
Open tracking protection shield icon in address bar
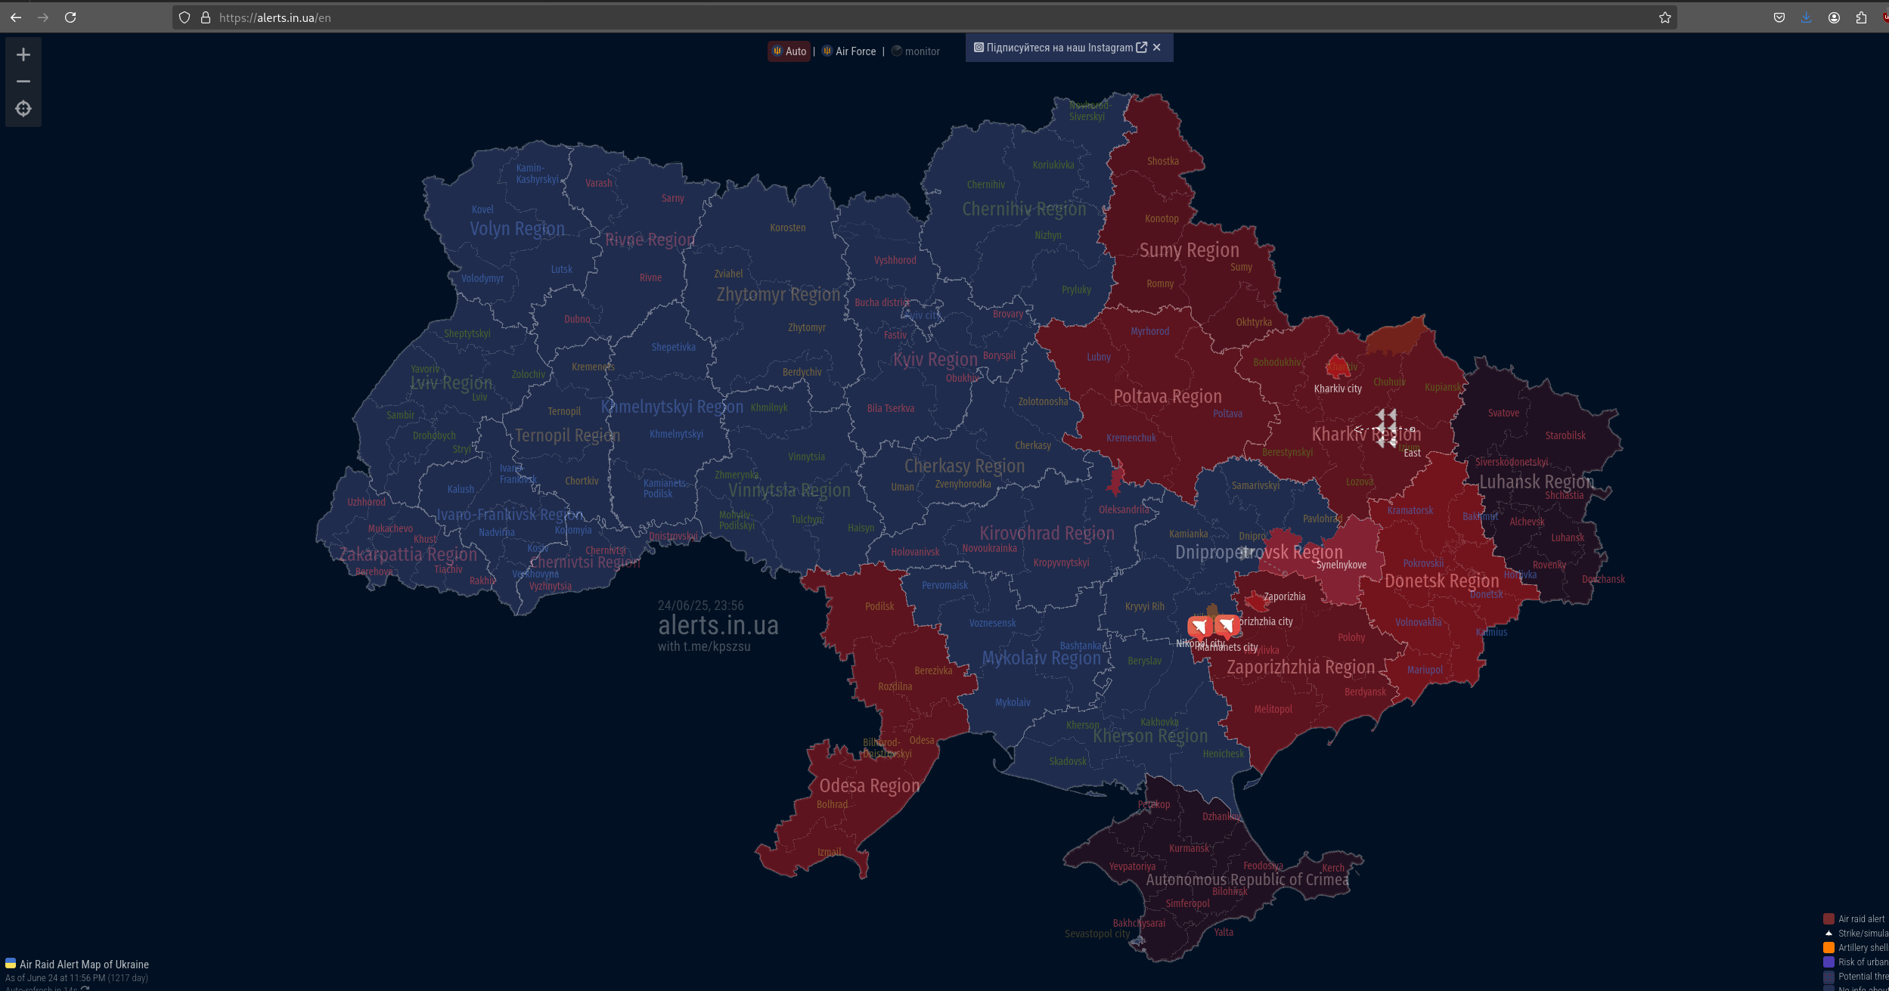click(185, 17)
